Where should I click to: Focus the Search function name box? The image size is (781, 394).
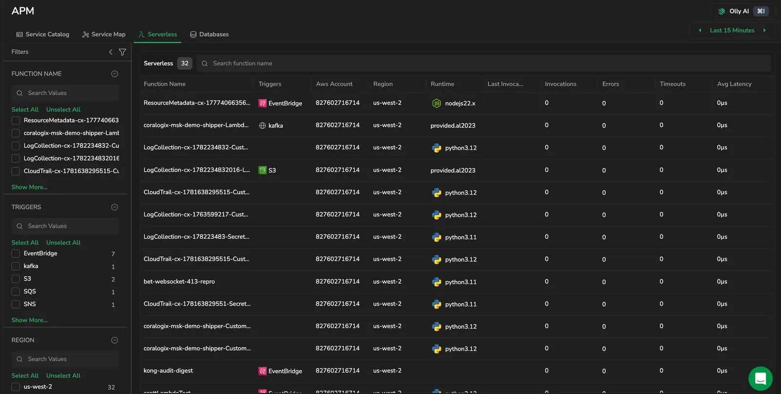click(484, 63)
